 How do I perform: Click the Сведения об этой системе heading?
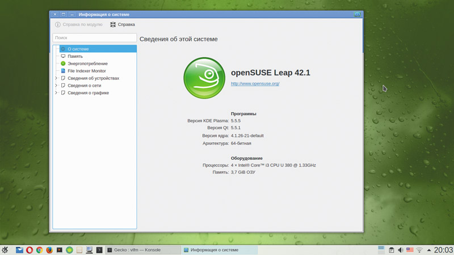[178, 39]
